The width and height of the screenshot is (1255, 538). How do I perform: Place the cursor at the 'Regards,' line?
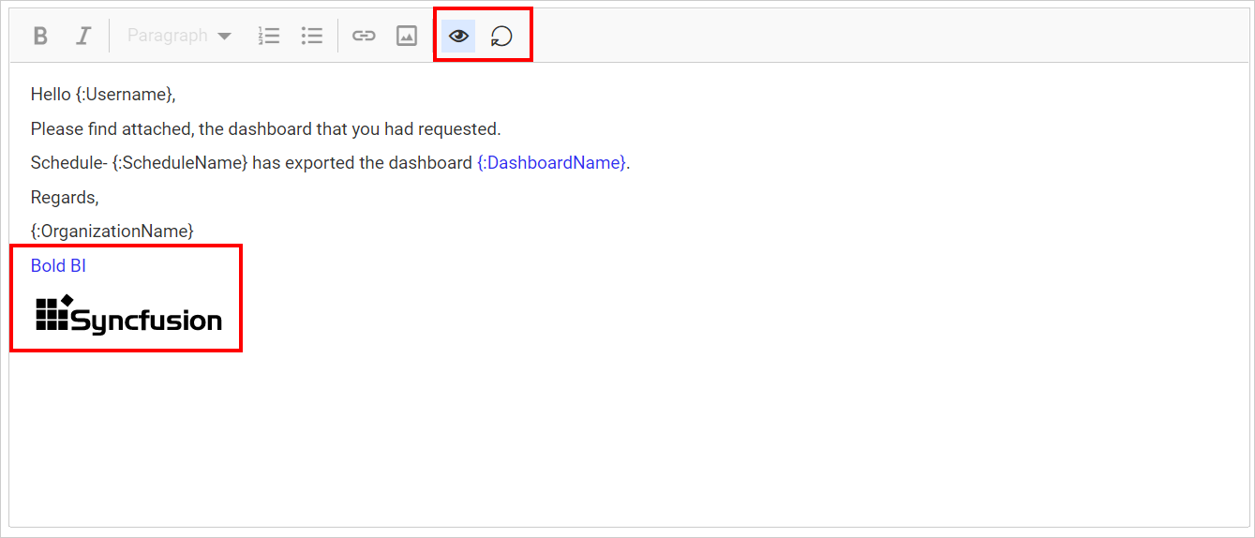click(65, 197)
